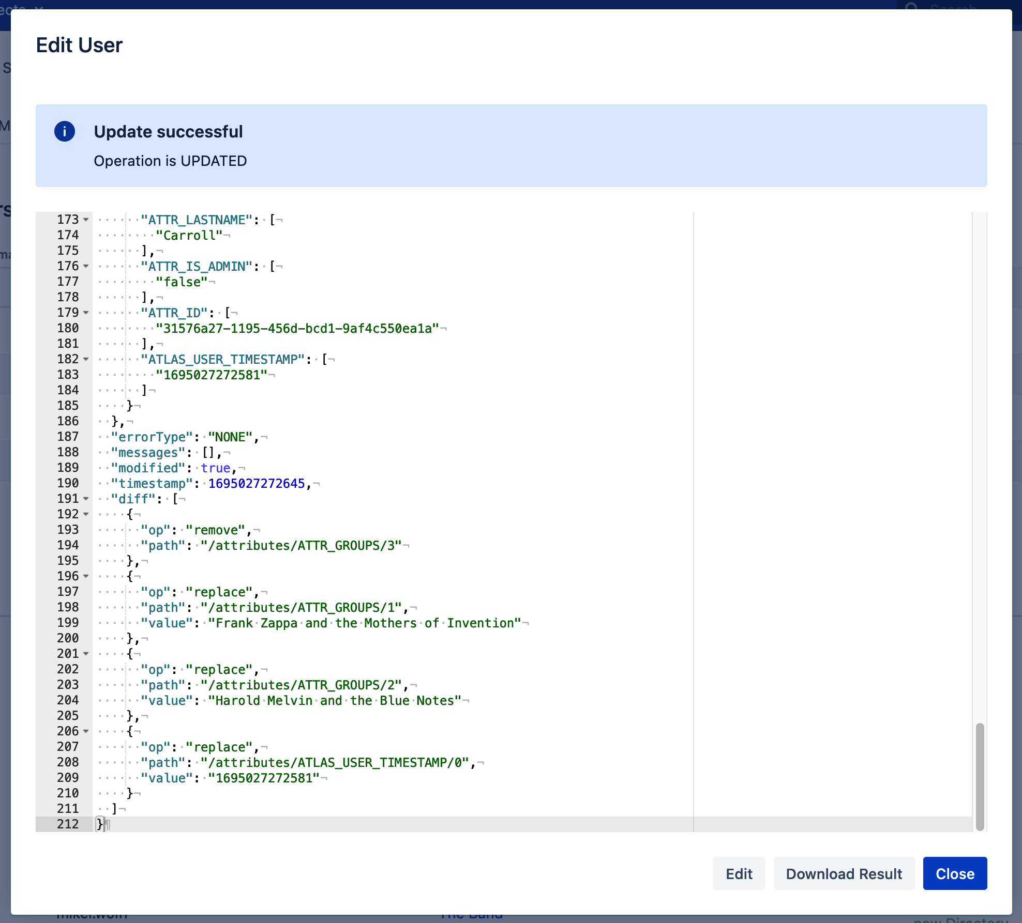Close the Edit User dialog
1022x923 pixels.
pos(954,873)
